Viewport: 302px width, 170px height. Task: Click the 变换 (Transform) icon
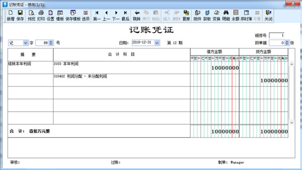point(217,15)
